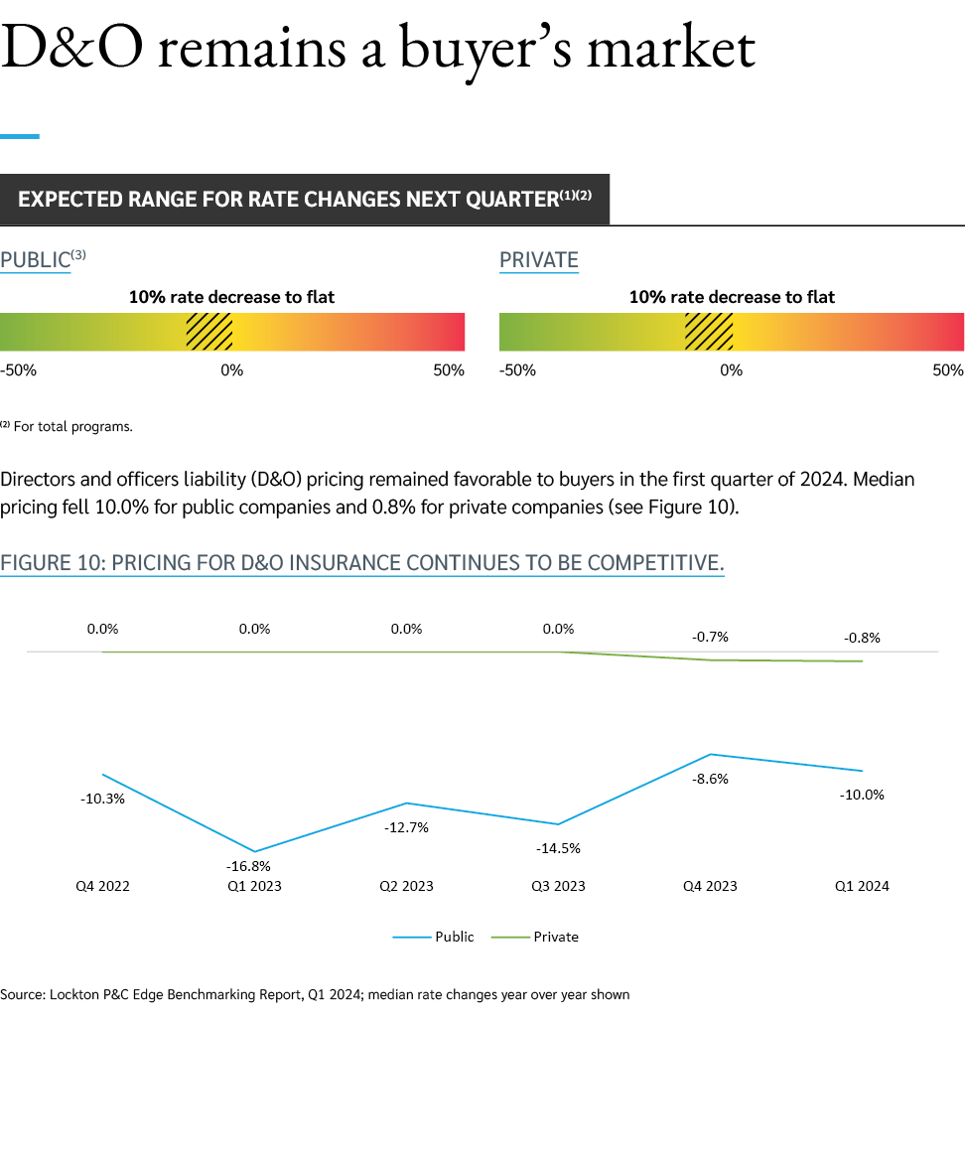965x1167 pixels.
Task: Click the hatched expected-range marker under PRIVATE
Action: click(x=708, y=332)
